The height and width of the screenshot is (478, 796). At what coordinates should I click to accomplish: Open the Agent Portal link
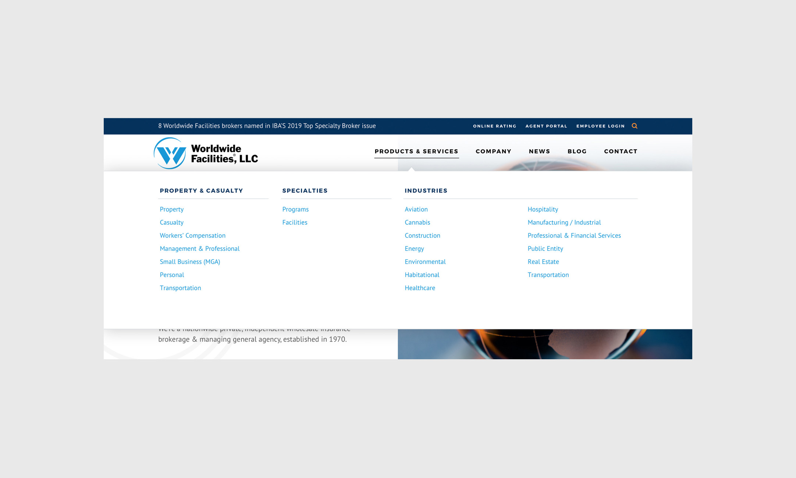[546, 126]
